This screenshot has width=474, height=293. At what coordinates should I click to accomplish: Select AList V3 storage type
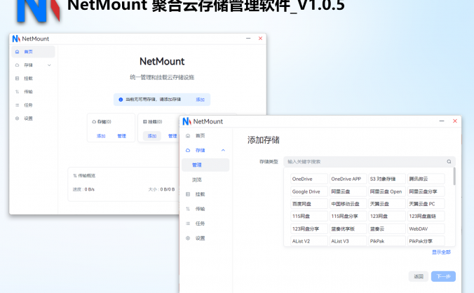(348, 241)
